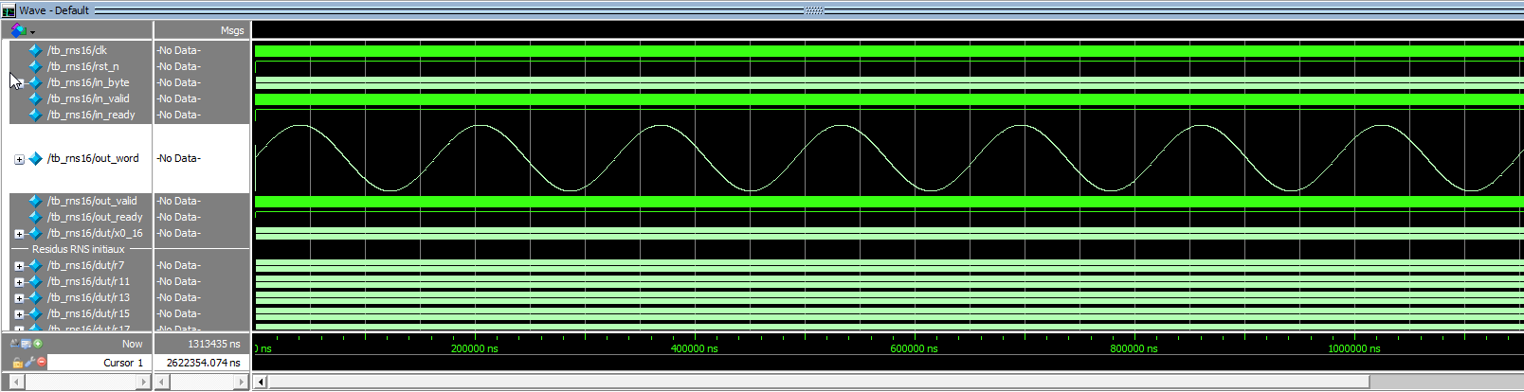The height and width of the screenshot is (392, 1524).
Task: Expand the /tb_rns16/out_word signal
Action: [19, 159]
